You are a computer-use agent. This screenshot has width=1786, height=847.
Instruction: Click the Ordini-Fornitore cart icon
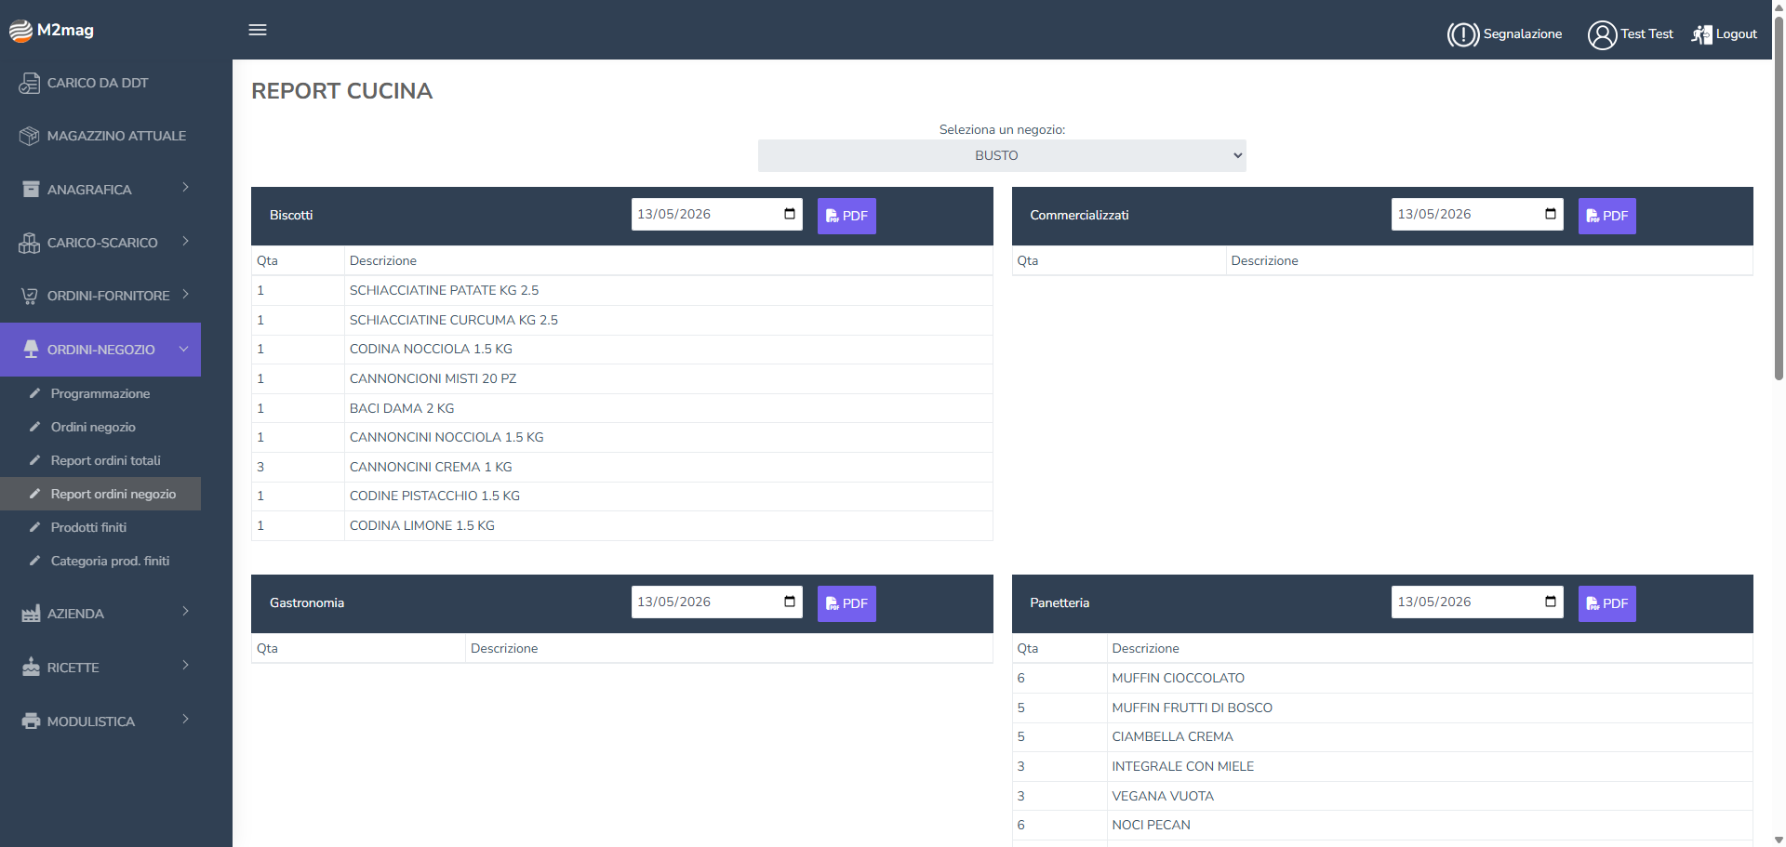tap(30, 296)
